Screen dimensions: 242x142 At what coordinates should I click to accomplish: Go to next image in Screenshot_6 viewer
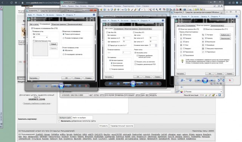pyautogui.click(x=140, y=84)
